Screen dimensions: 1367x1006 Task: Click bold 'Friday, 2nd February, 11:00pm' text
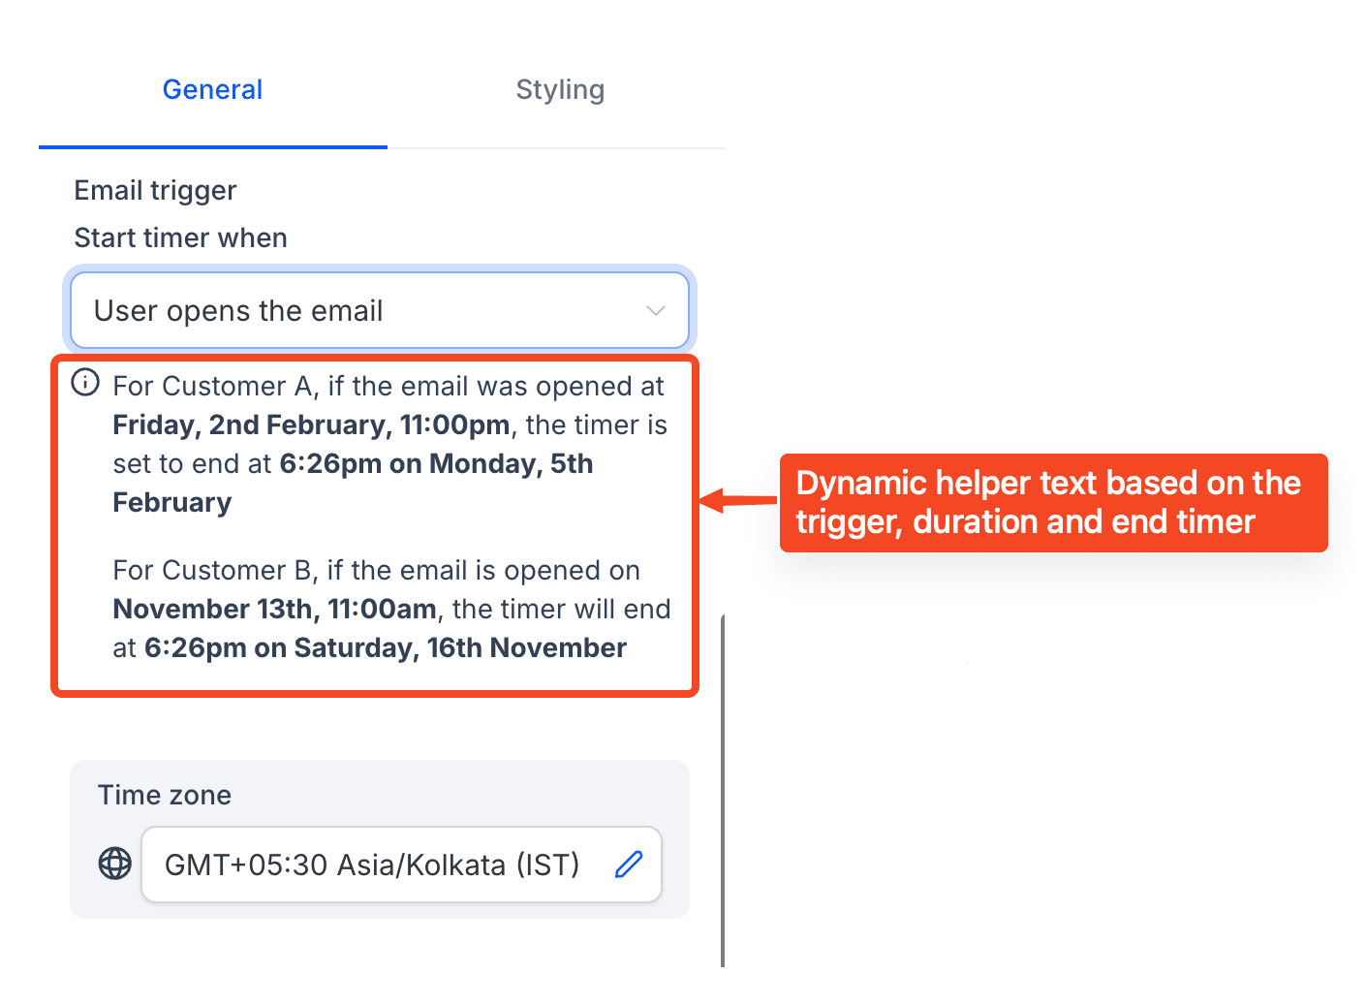click(x=311, y=424)
